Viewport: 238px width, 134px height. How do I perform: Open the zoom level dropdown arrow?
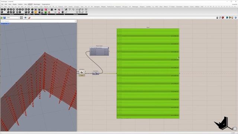tap(19, 18)
